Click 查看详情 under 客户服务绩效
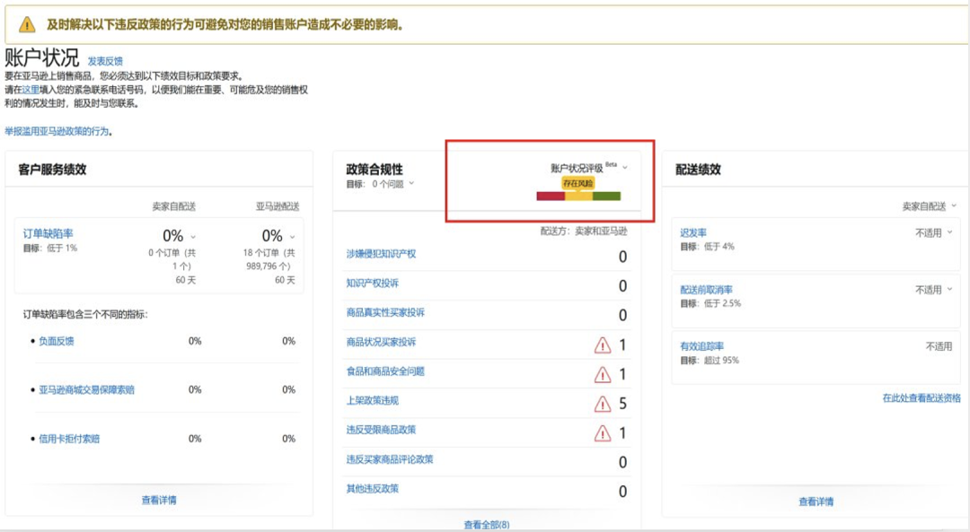970x532 pixels. [159, 499]
